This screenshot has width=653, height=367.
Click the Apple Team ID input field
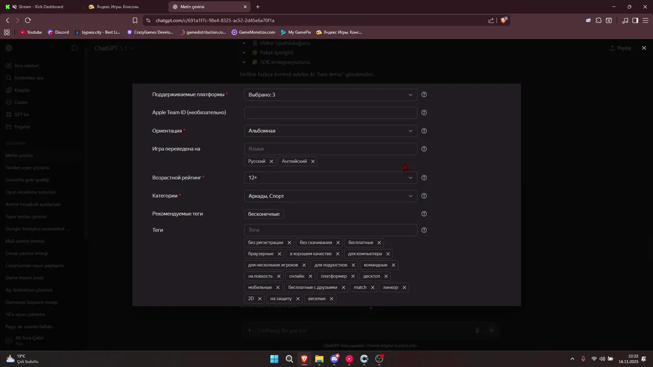[331, 113]
